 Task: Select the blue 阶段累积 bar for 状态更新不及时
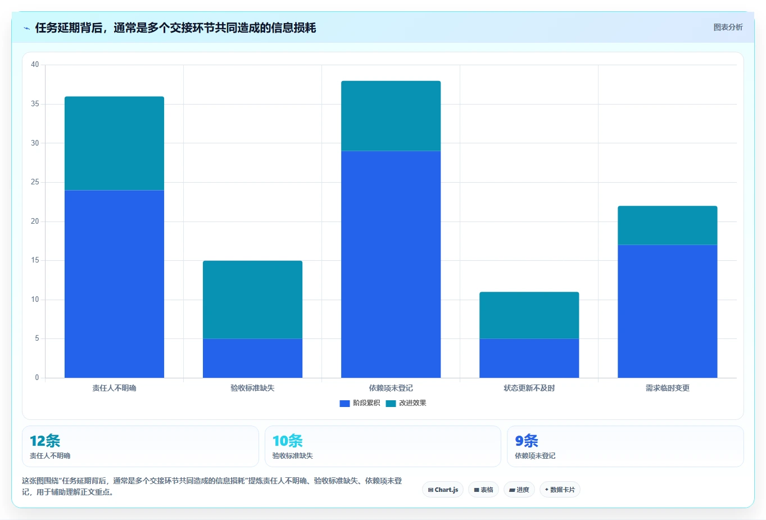(x=529, y=358)
